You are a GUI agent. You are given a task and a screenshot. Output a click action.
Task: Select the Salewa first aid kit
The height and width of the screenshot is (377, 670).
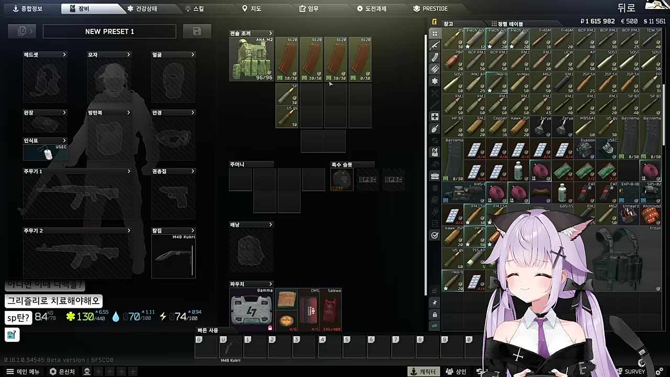(331, 310)
